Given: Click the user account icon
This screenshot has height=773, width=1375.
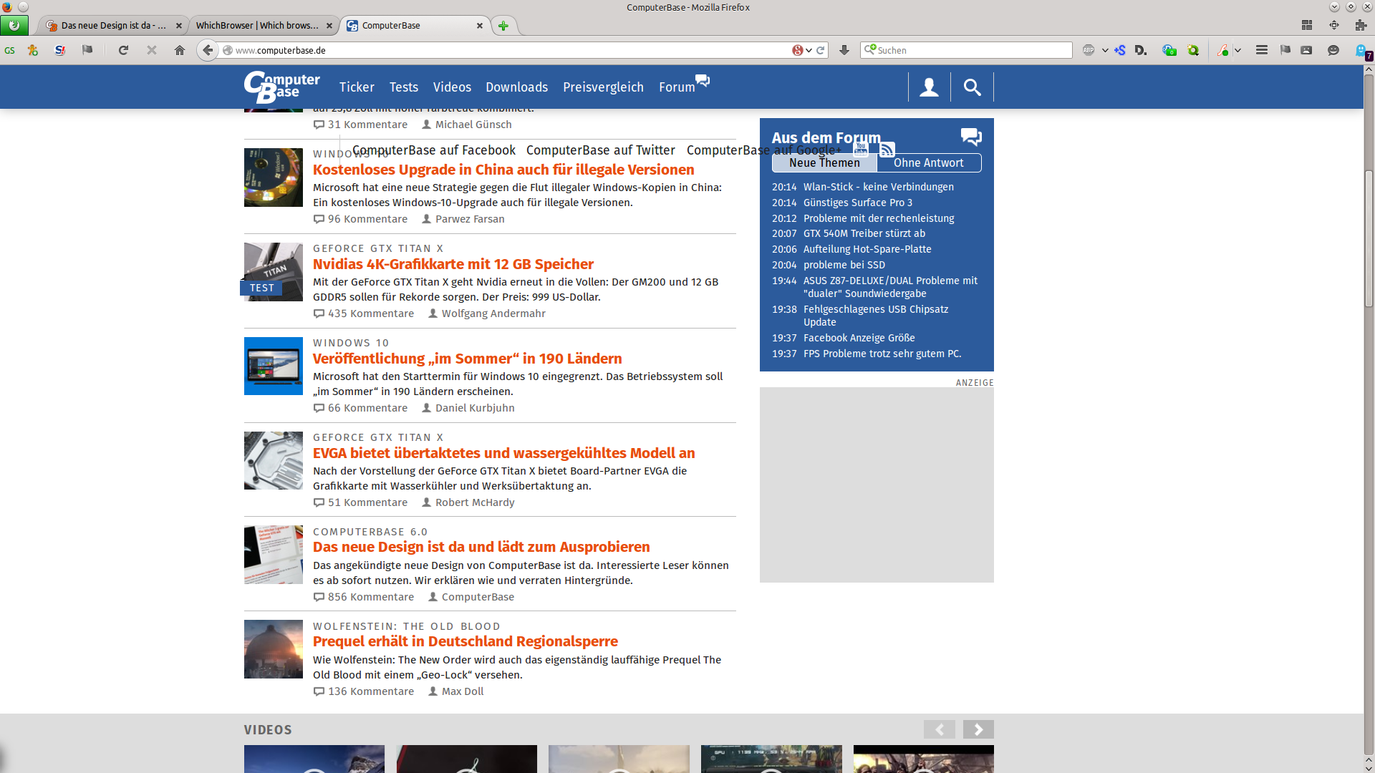Looking at the screenshot, I should (x=929, y=87).
